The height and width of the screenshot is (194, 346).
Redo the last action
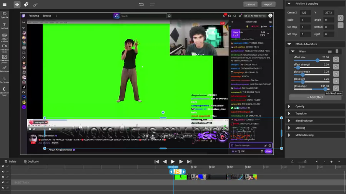click(152, 4)
